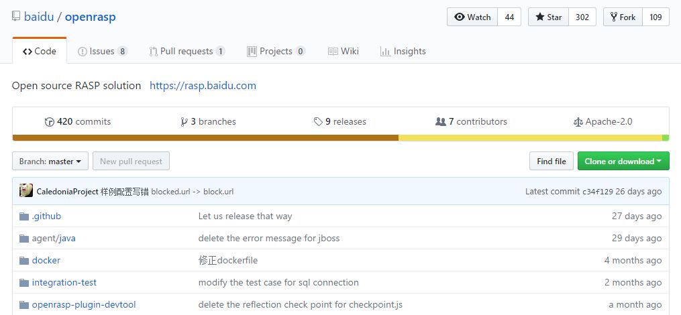
Task: Click the commits history clock icon
Action: (49, 122)
